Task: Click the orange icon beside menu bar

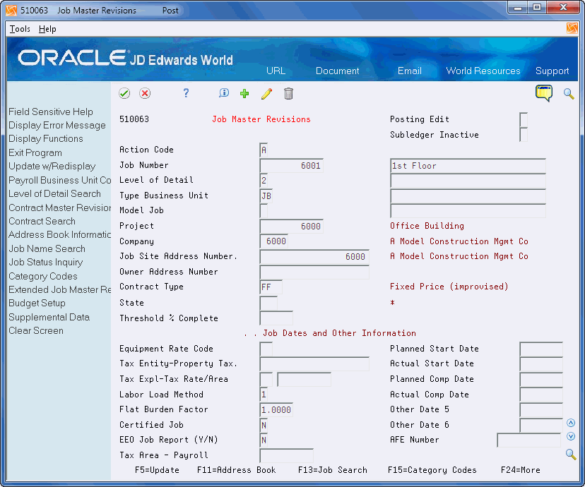Action: coord(572,28)
